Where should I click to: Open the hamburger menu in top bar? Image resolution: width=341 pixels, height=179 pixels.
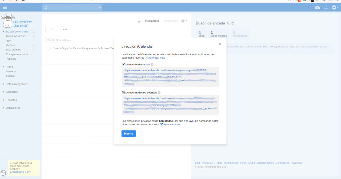[x=5, y=8]
